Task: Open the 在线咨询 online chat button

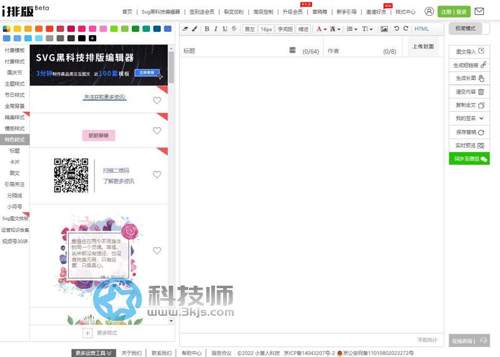Action: [469, 341]
